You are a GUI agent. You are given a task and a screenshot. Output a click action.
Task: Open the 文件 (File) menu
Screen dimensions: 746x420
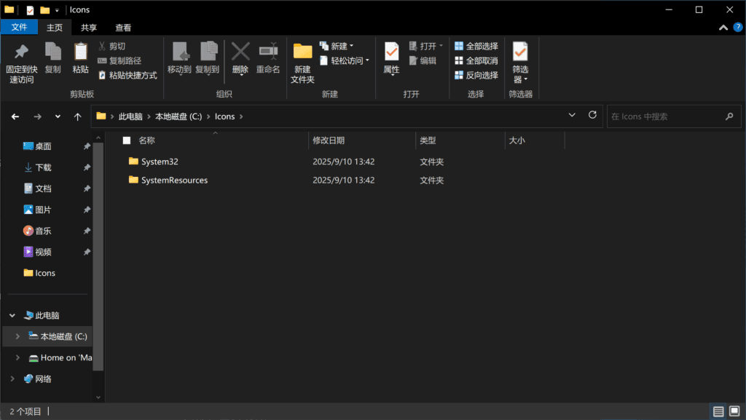click(x=19, y=27)
